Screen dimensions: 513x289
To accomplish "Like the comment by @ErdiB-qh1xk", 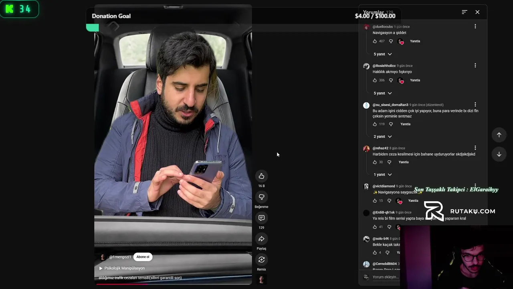I will click(x=375, y=227).
